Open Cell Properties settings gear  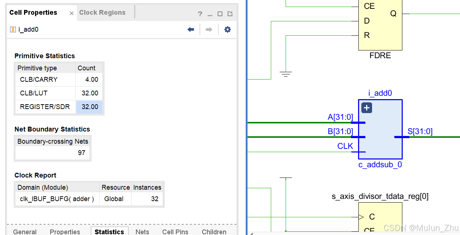pyautogui.click(x=228, y=29)
